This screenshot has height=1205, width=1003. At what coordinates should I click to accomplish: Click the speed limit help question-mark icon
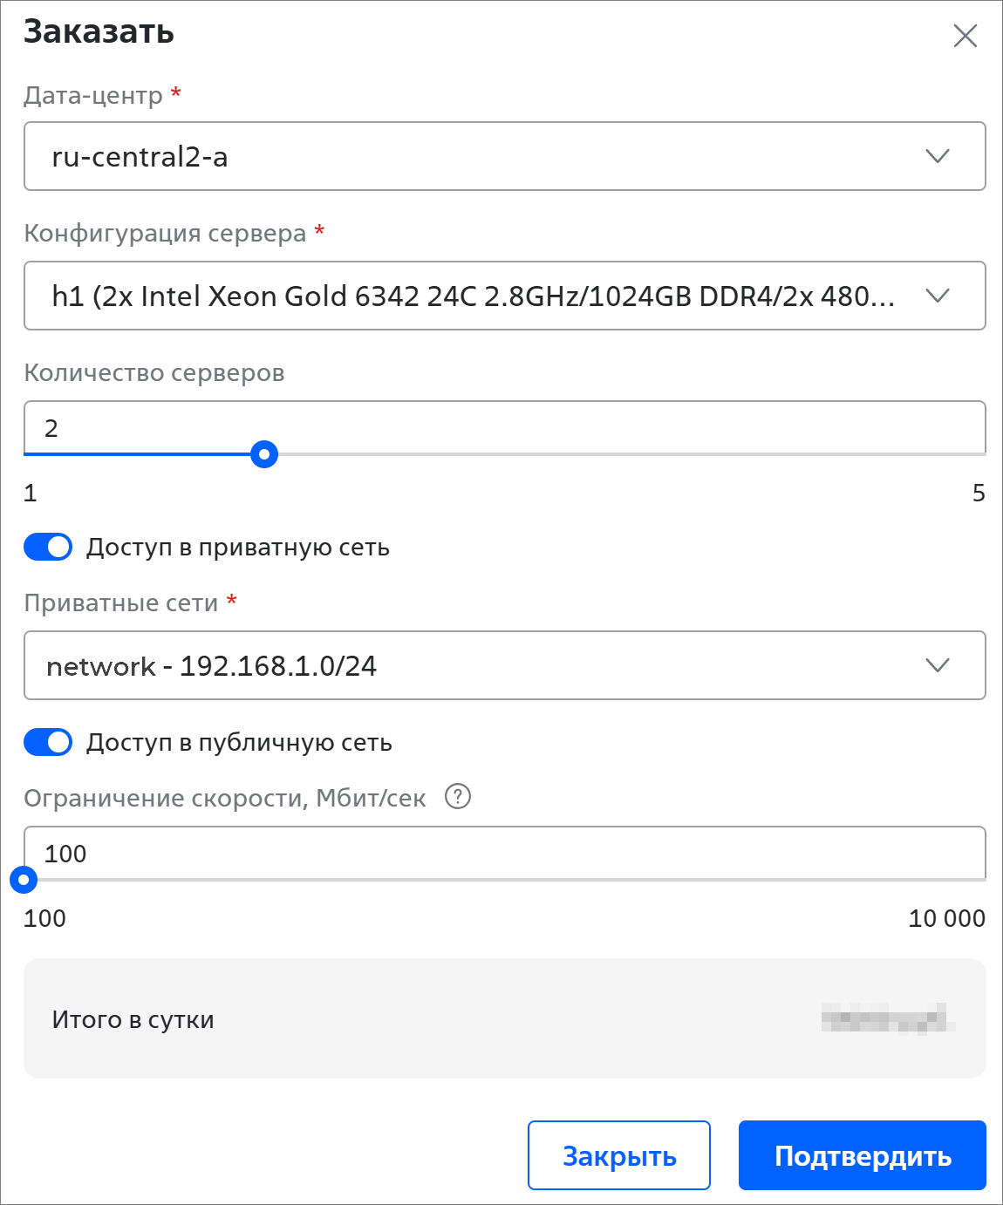458,796
